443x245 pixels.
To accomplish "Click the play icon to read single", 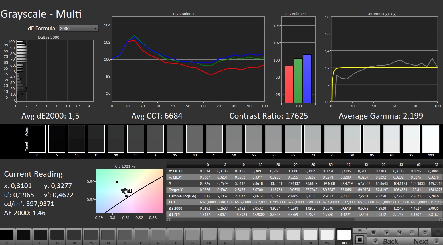I will (387, 232).
